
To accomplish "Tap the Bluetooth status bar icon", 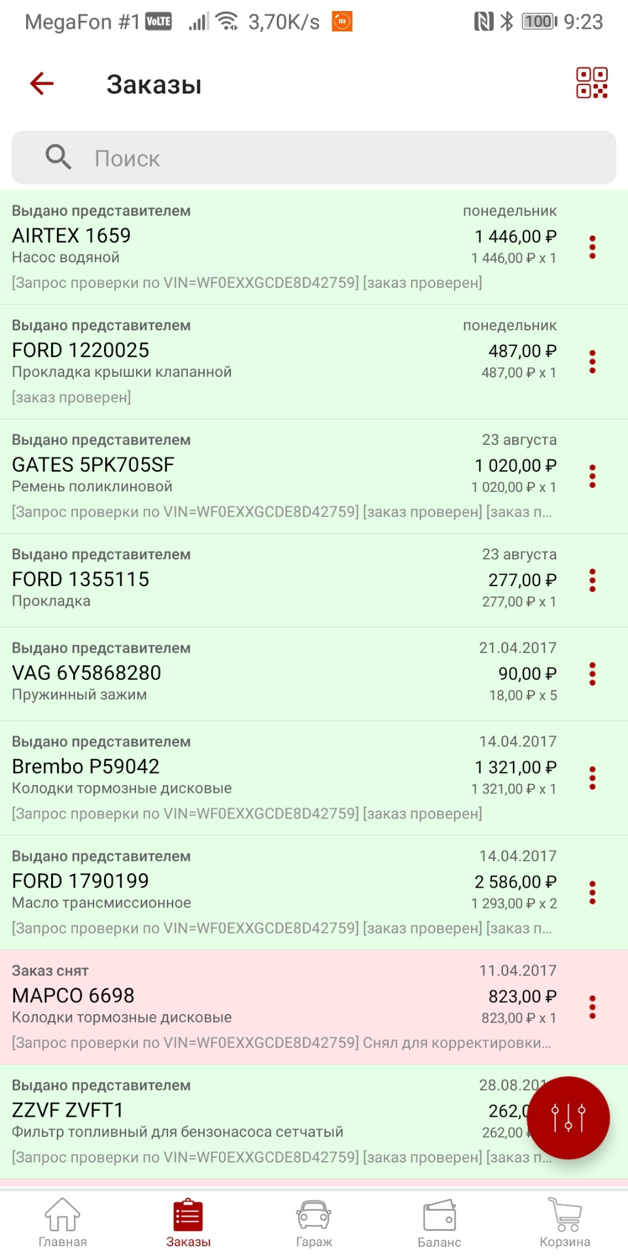I will [x=506, y=22].
